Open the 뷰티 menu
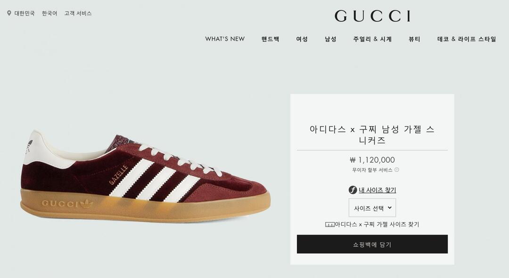This screenshot has width=509, height=278. (x=414, y=39)
